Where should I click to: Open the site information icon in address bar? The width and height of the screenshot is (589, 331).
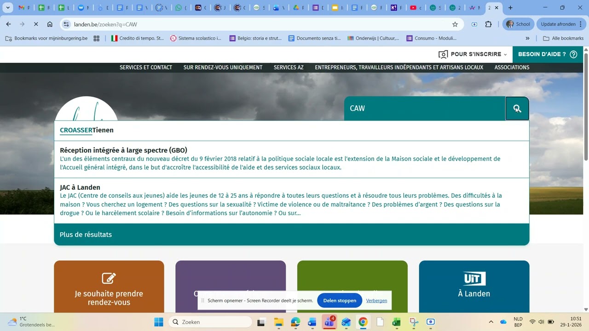pyautogui.click(x=66, y=24)
